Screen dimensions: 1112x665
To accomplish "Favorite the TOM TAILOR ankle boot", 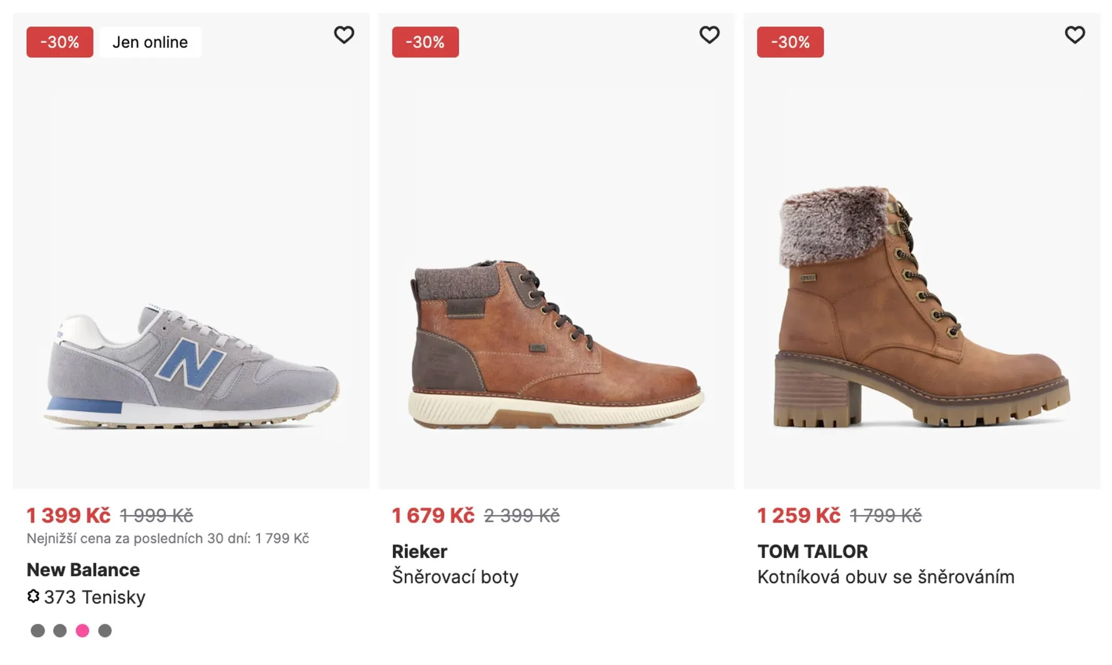I will [x=1074, y=35].
